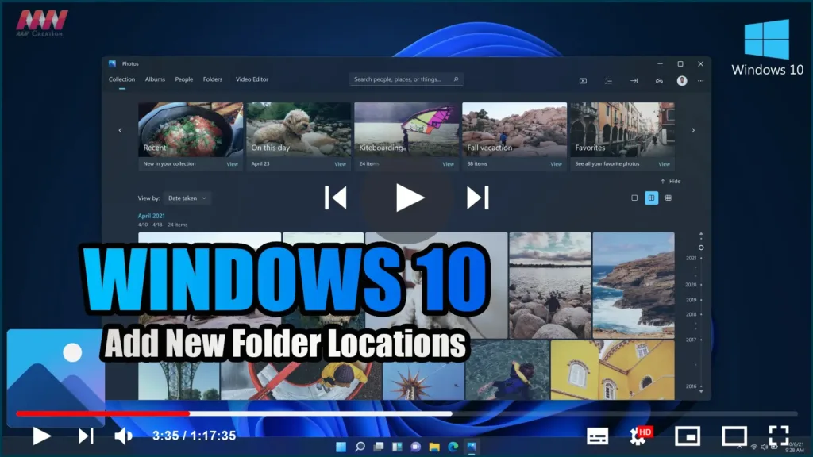Enable theater mode view

coord(734,436)
